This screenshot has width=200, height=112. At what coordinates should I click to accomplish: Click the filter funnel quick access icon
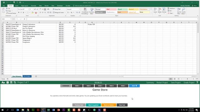pyautogui.click(x=14, y=2)
